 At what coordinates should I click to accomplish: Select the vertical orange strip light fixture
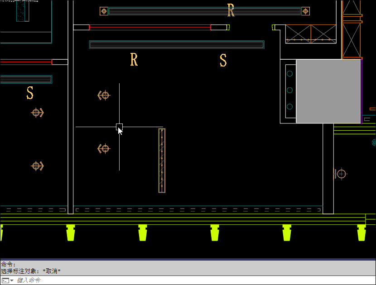[162, 161]
